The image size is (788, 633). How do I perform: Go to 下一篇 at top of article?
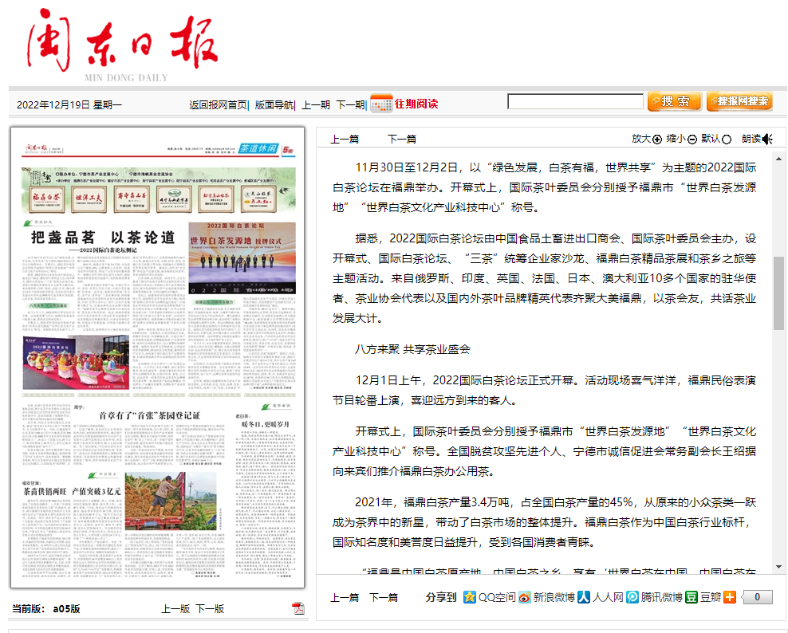401,139
